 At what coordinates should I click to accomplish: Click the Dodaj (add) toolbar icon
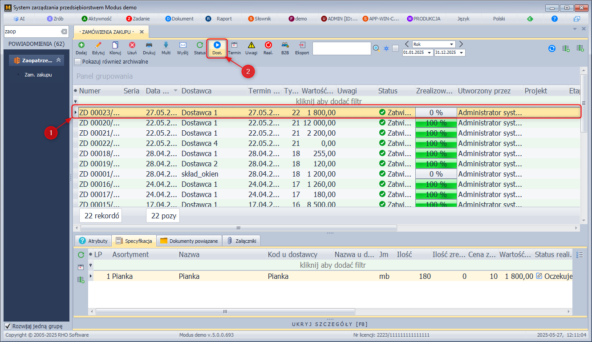[x=81, y=45]
